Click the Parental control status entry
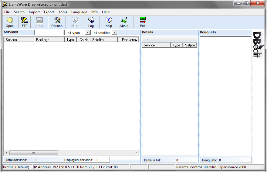Screen dimensions: 267x172 coord(196,167)
